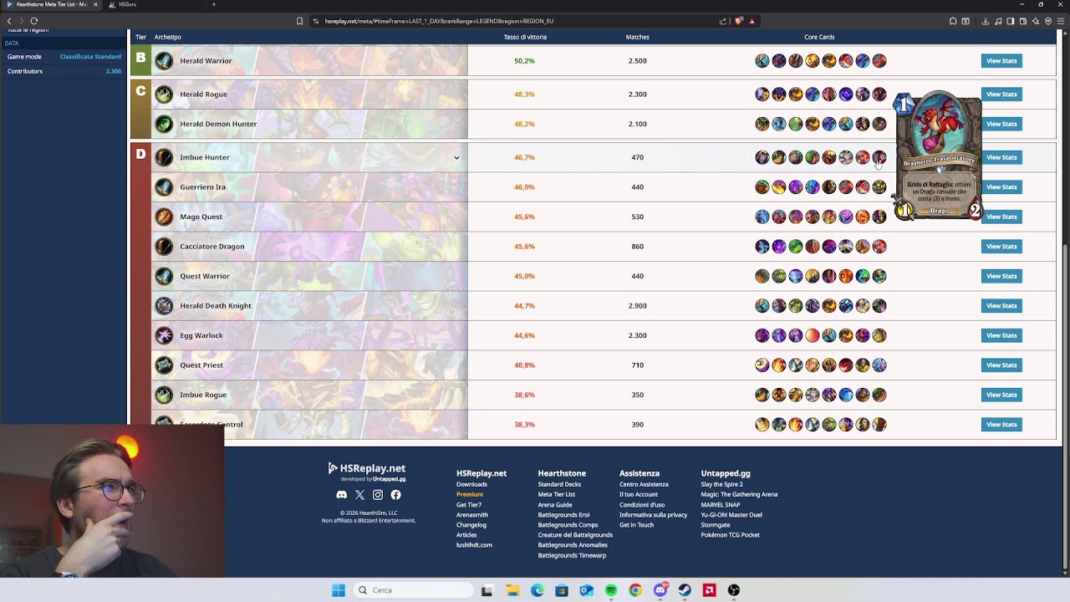Click the Herald Death Knight 44,7% winrate

(524, 306)
